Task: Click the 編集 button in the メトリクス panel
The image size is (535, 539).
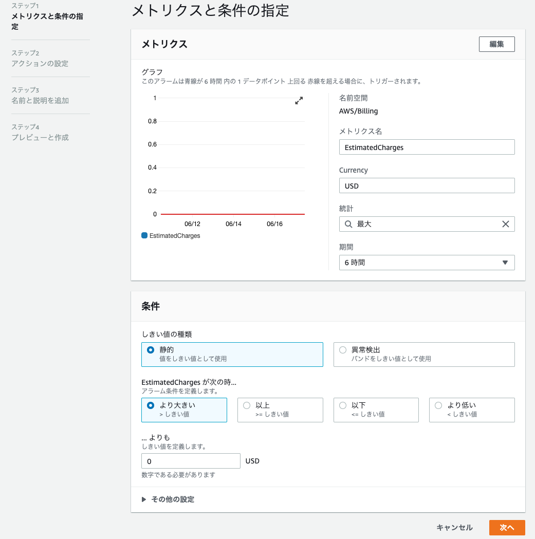Action: [x=496, y=44]
